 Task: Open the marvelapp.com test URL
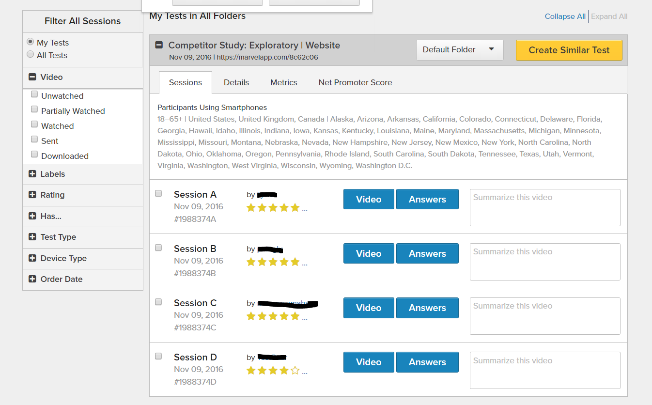coord(267,57)
